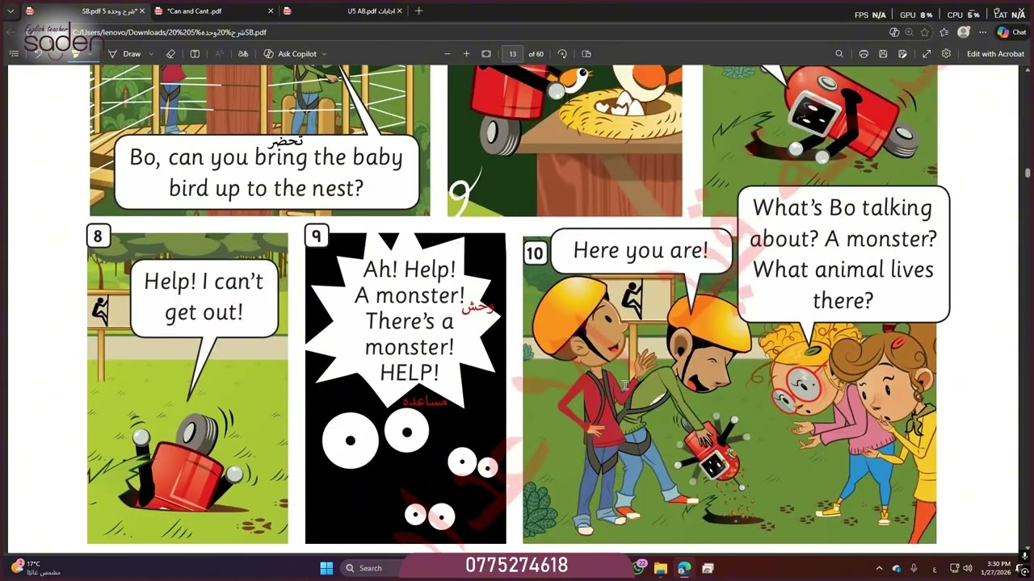Open the browser Settings and more menu
The width and height of the screenshot is (1034, 581).
[x=982, y=32]
